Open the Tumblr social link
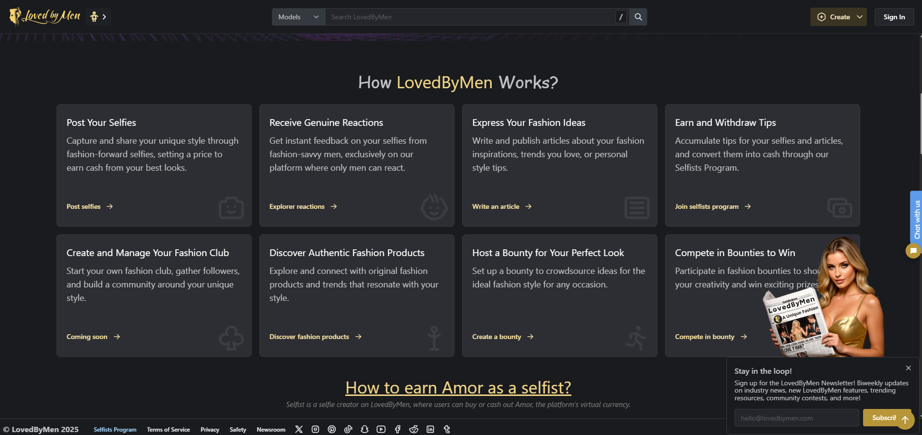Screen dimensions: 922x435 pyautogui.click(x=447, y=429)
